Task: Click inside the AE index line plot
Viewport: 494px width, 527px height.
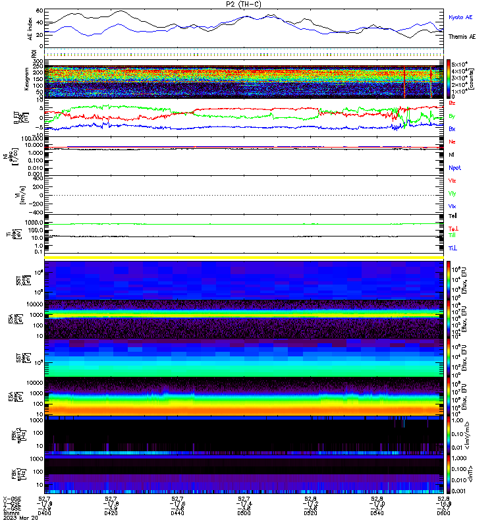Action: pos(244,28)
